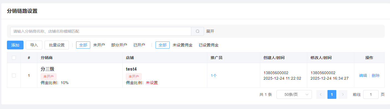Click modification time 2025-12-24 16:34:27
The height and width of the screenshot is (109, 390).
click(329, 78)
